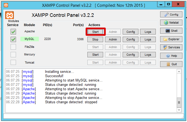Toggle the Apache service checkbox
187x122 pixels.
click(x=13, y=32)
